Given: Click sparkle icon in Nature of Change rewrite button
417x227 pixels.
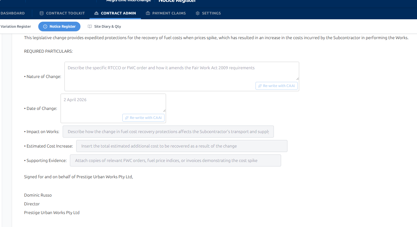Looking at the screenshot, I should tap(260, 86).
